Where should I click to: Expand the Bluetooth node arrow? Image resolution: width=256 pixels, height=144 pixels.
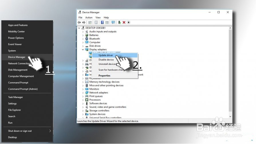(x=83, y=39)
